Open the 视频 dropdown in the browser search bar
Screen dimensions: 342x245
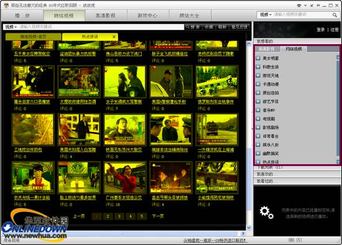click(x=11, y=27)
